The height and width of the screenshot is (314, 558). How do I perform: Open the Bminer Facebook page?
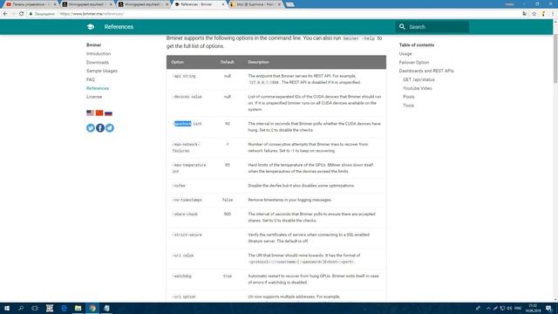pos(100,128)
